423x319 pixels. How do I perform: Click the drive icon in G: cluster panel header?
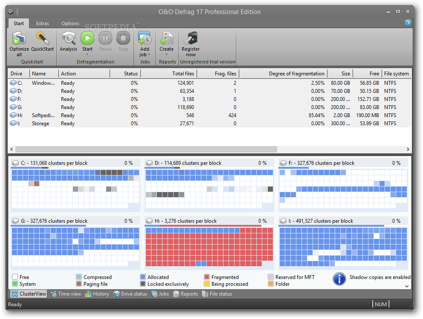click(15, 221)
